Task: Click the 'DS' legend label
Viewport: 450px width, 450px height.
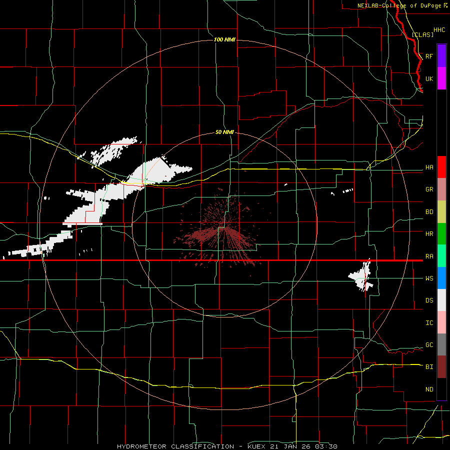Action: point(429,300)
